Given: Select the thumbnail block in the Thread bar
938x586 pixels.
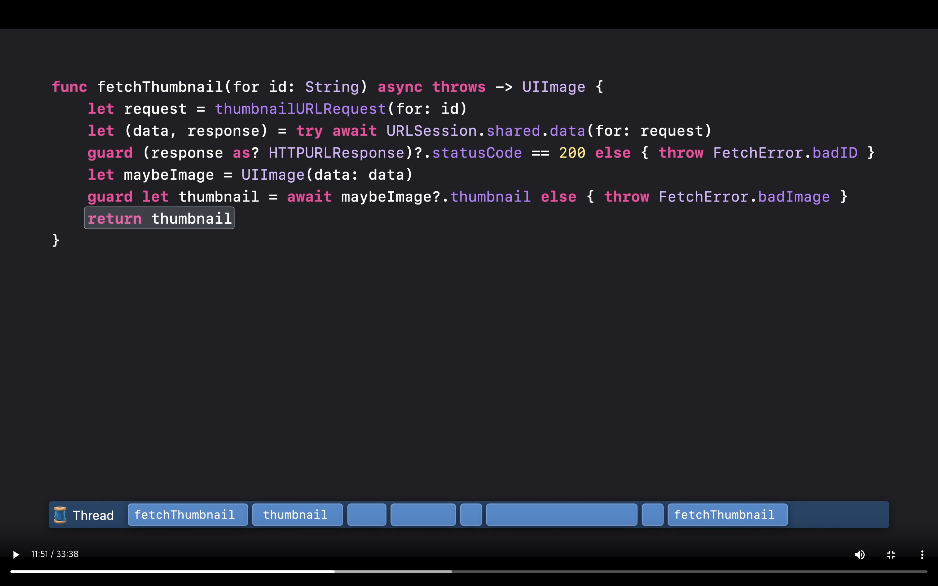Looking at the screenshot, I should click(x=297, y=515).
